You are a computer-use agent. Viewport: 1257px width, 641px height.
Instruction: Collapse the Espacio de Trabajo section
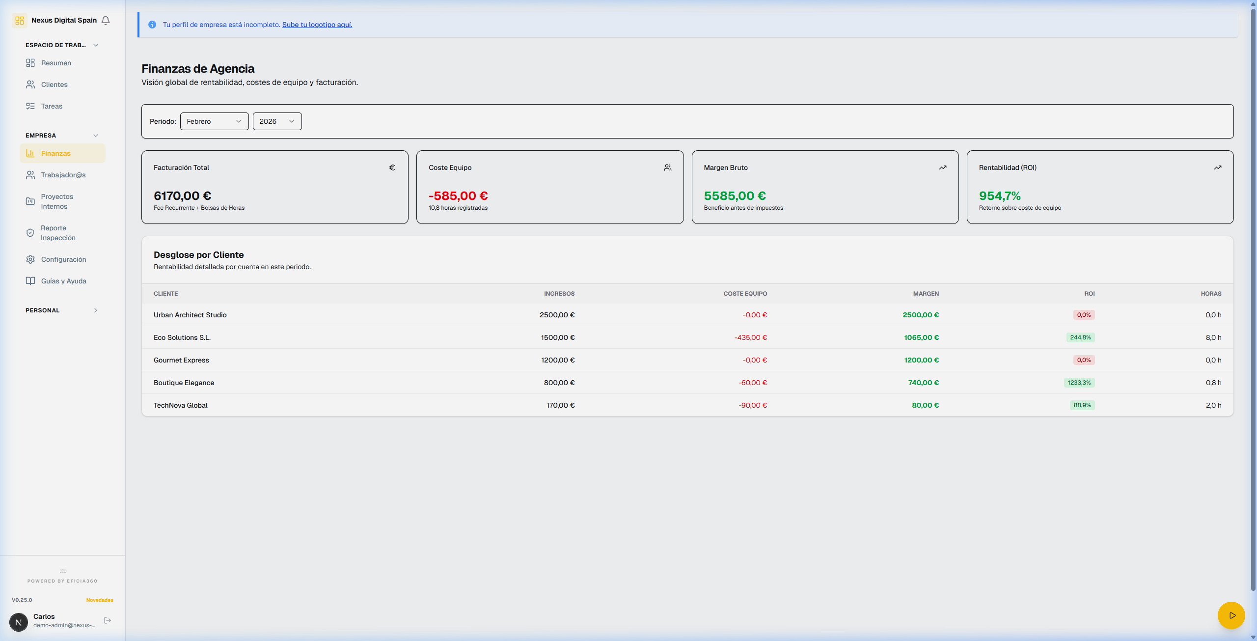point(96,45)
